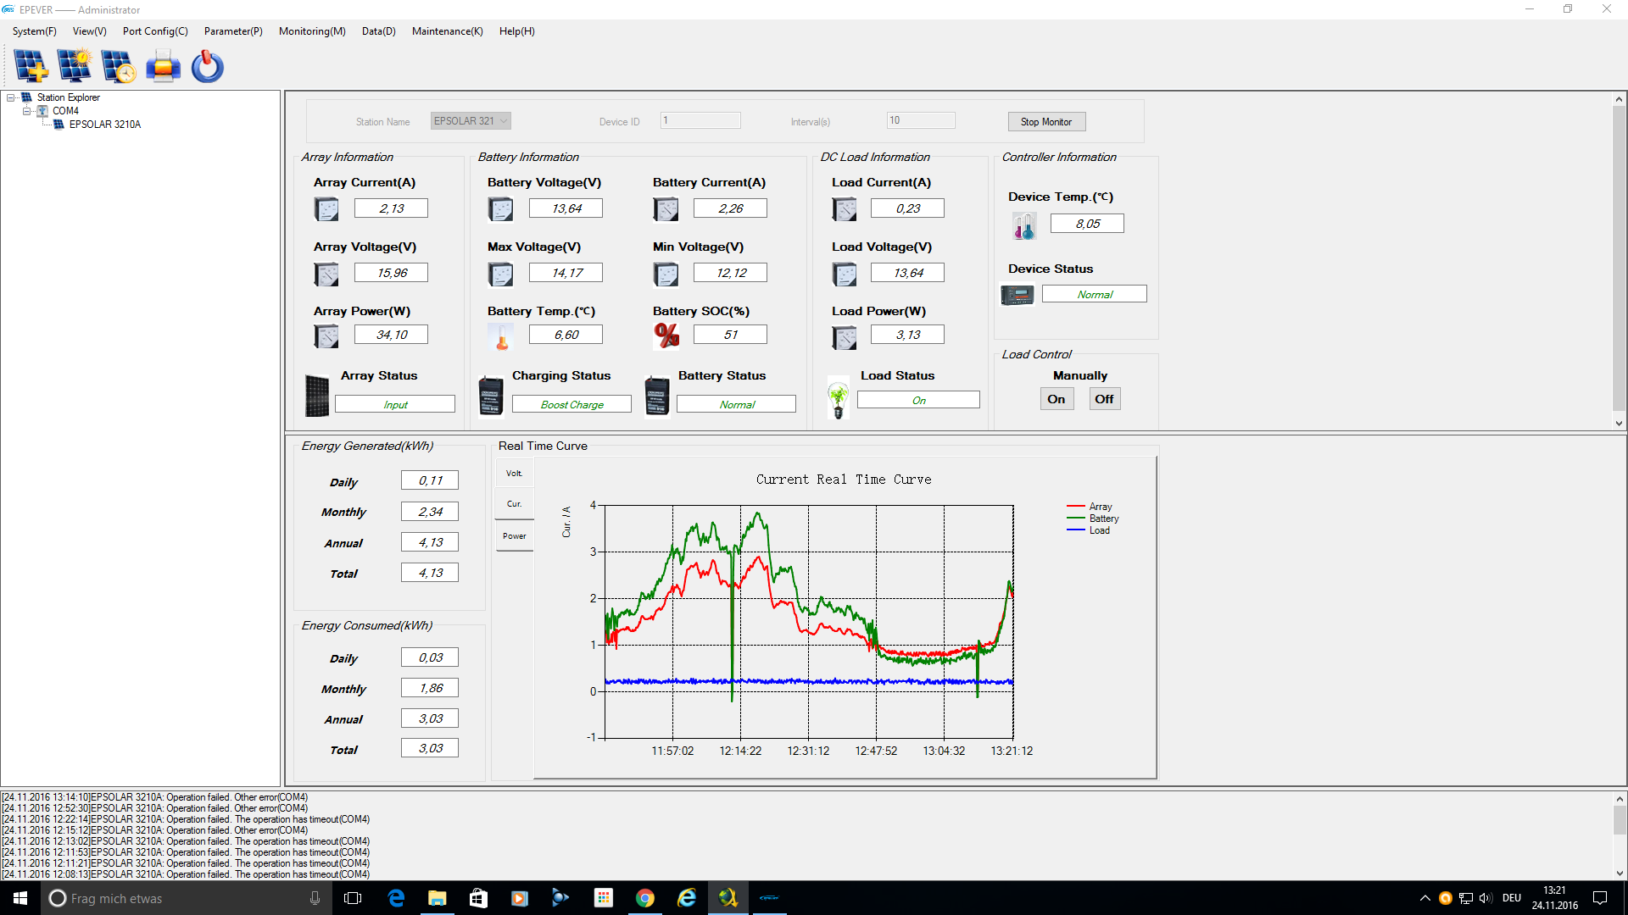
Task: Switch curve view to Power
Action: click(x=515, y=536)
